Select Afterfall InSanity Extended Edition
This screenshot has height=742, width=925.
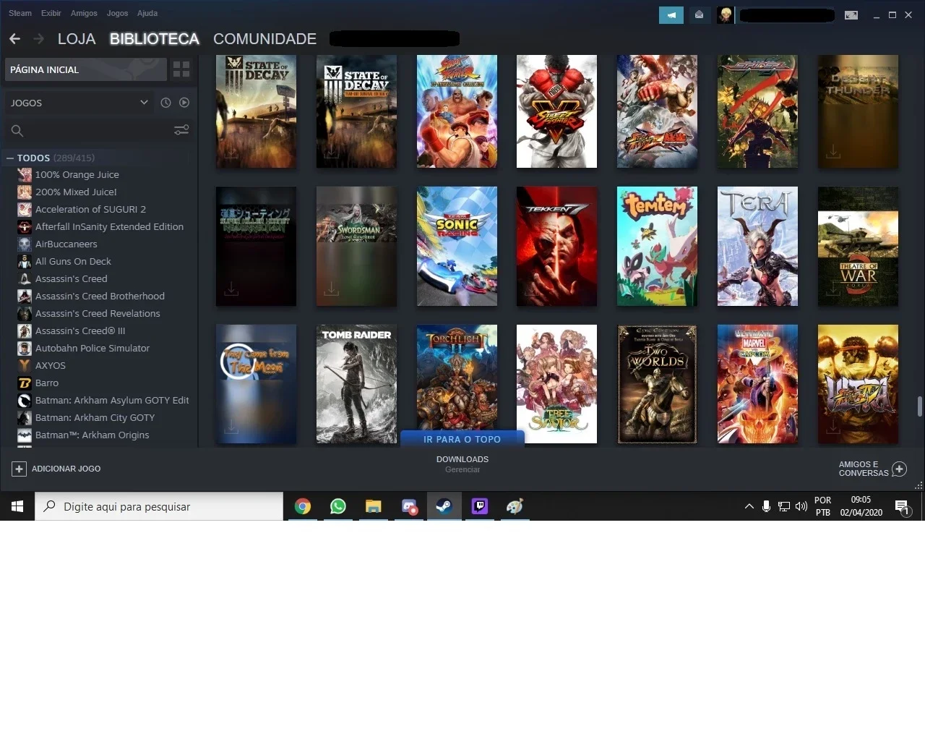coord(109,226)
